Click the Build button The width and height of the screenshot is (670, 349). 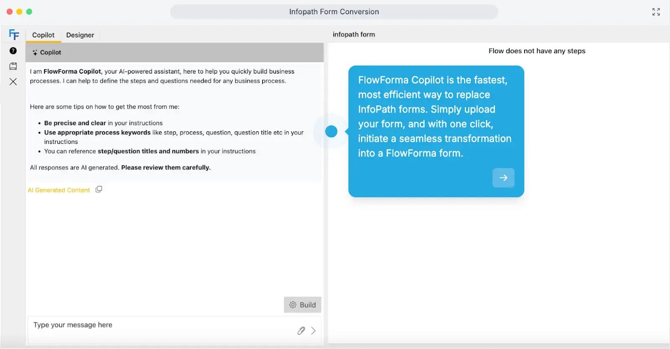coord(302,305)
